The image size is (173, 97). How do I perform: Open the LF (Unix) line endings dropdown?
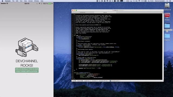tap(95, 81)
